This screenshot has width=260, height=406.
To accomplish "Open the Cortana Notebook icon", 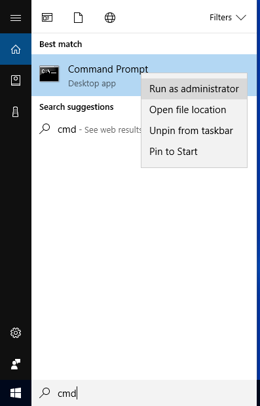I will coord(16,80).
